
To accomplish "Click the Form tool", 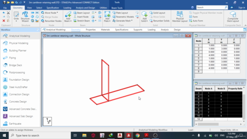I will pyautogui.click(x=193, y=17).
